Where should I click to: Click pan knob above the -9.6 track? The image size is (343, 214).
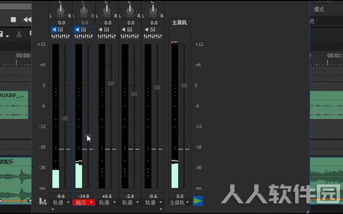tap(61, 10)
